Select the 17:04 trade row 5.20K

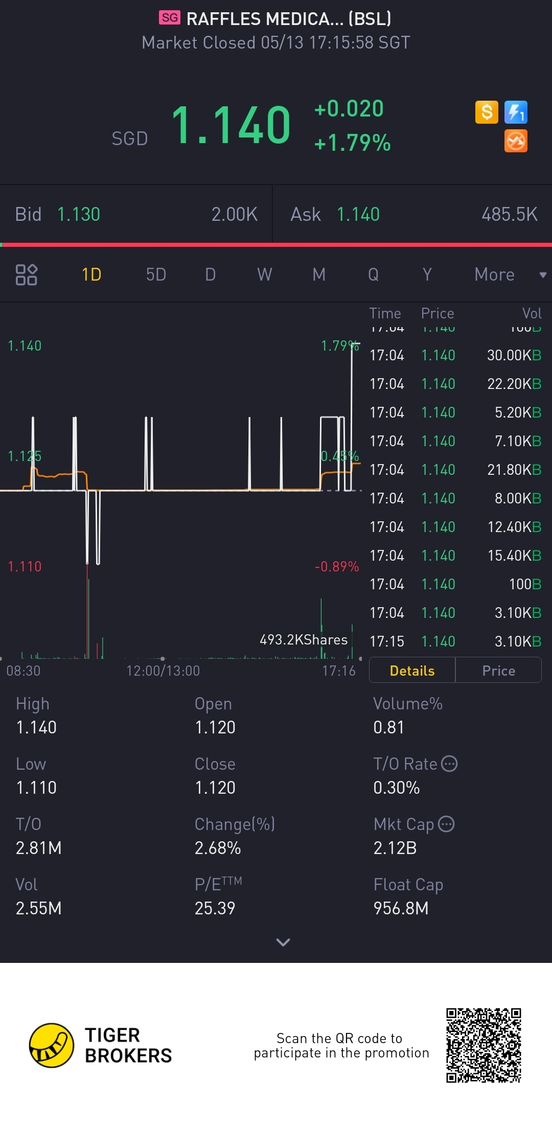point(455,412)
